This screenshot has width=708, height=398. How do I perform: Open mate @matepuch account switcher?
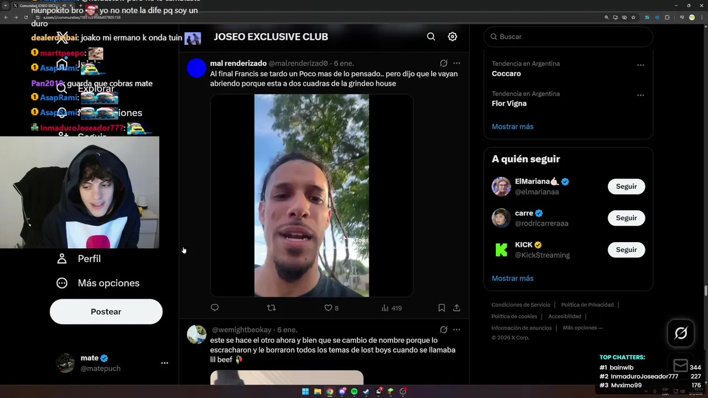[112, 363]
